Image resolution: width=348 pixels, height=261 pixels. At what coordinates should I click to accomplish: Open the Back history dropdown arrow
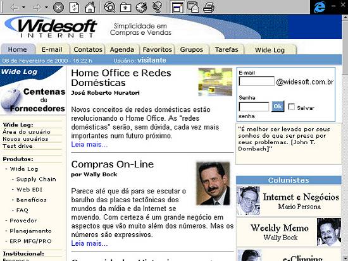click(x=23, y=8)
